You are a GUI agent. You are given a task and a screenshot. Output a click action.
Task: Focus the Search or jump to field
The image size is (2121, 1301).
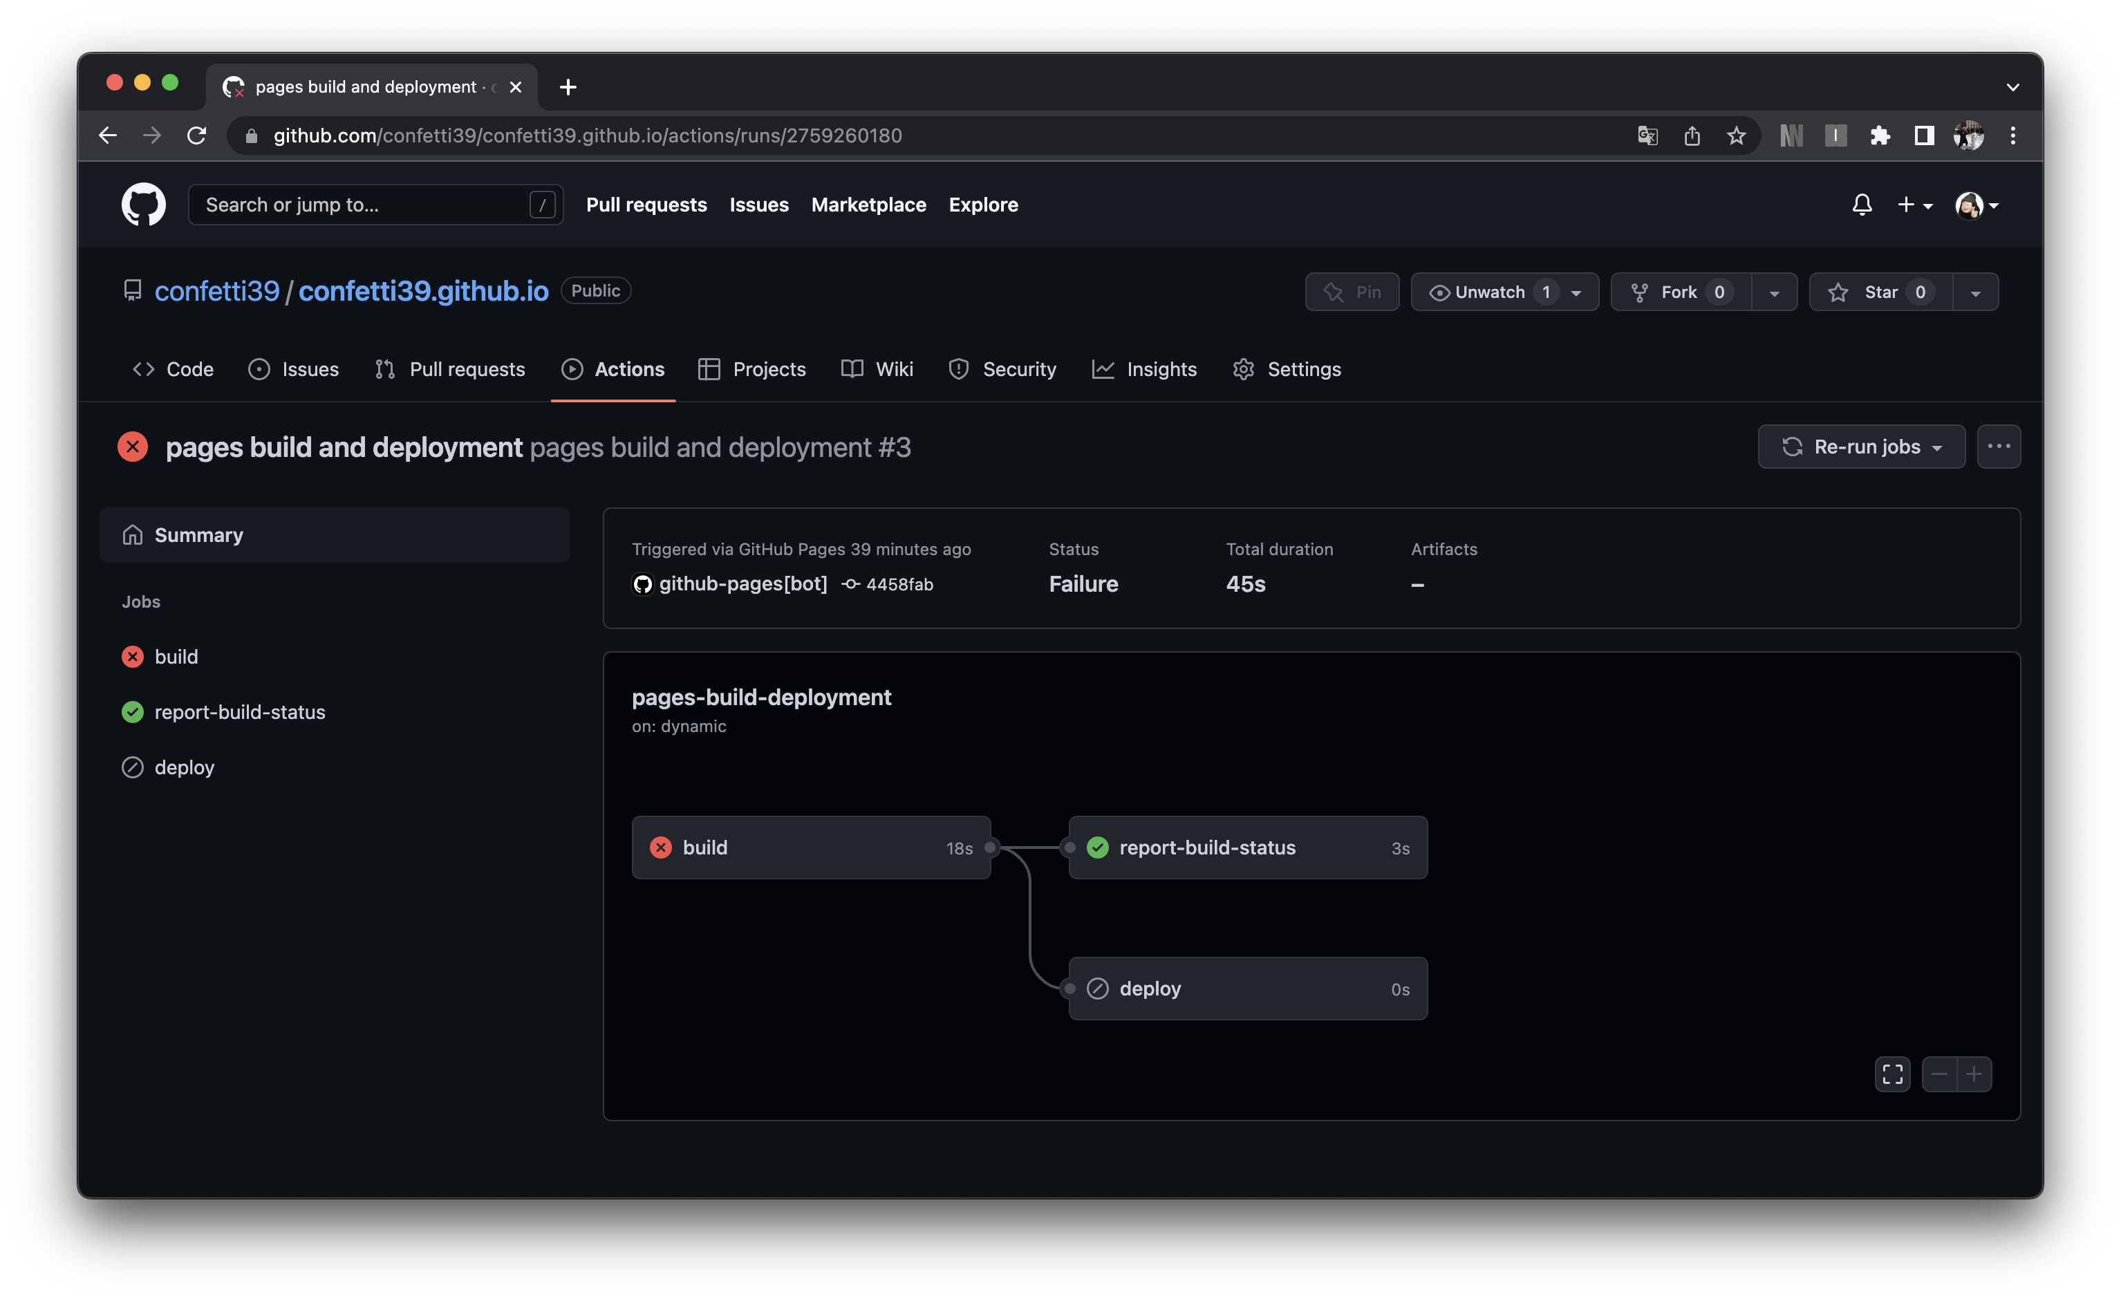pyautogui.click(x=362, y=204)
